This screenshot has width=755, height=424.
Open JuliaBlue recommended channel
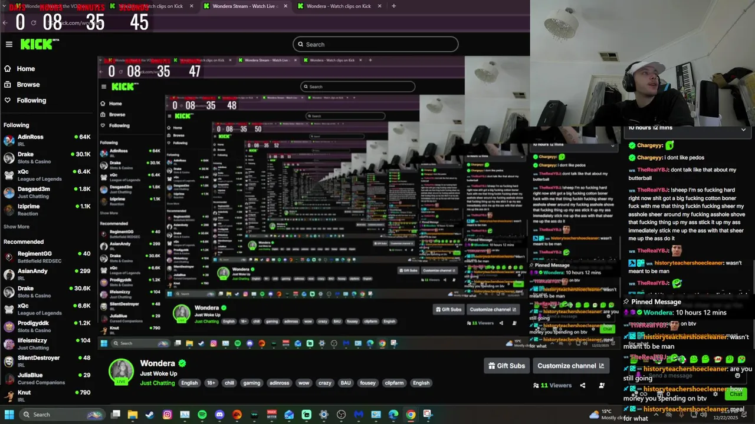(x=47, y=378)
